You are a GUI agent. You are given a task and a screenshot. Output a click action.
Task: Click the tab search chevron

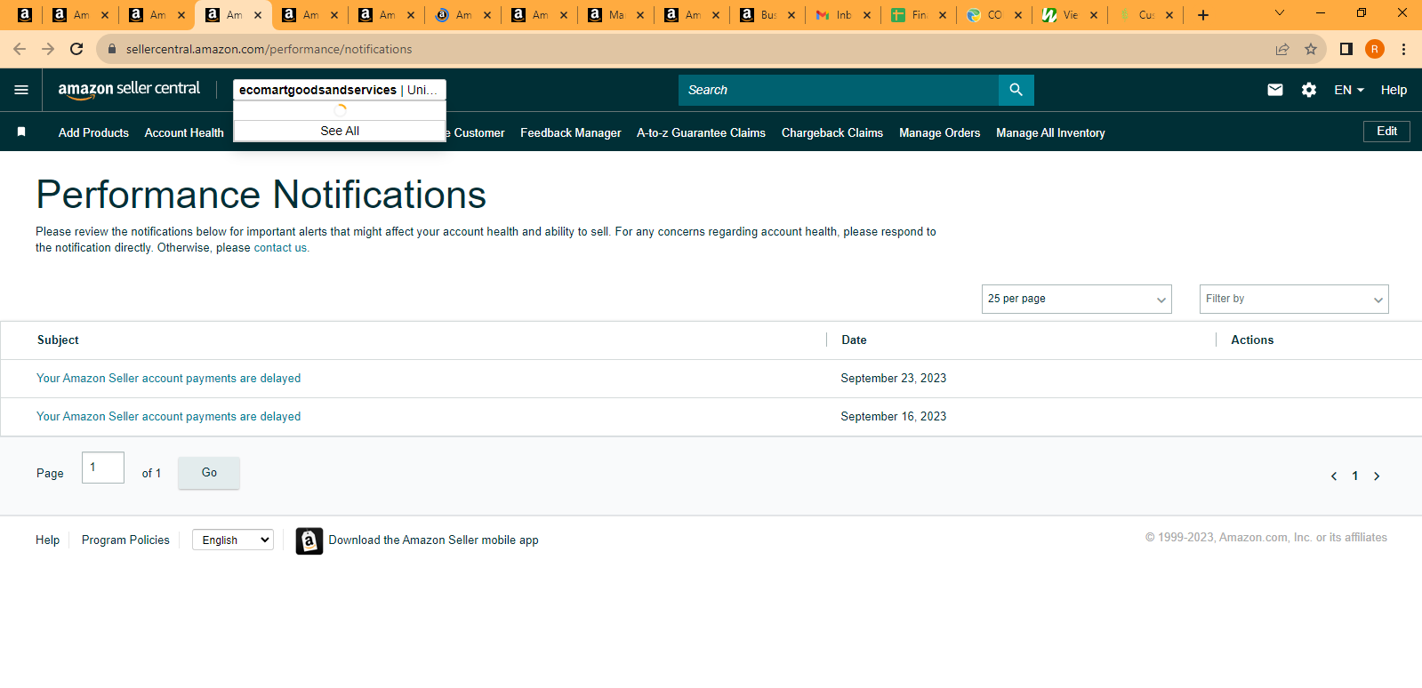click(x=1280, y=13)
